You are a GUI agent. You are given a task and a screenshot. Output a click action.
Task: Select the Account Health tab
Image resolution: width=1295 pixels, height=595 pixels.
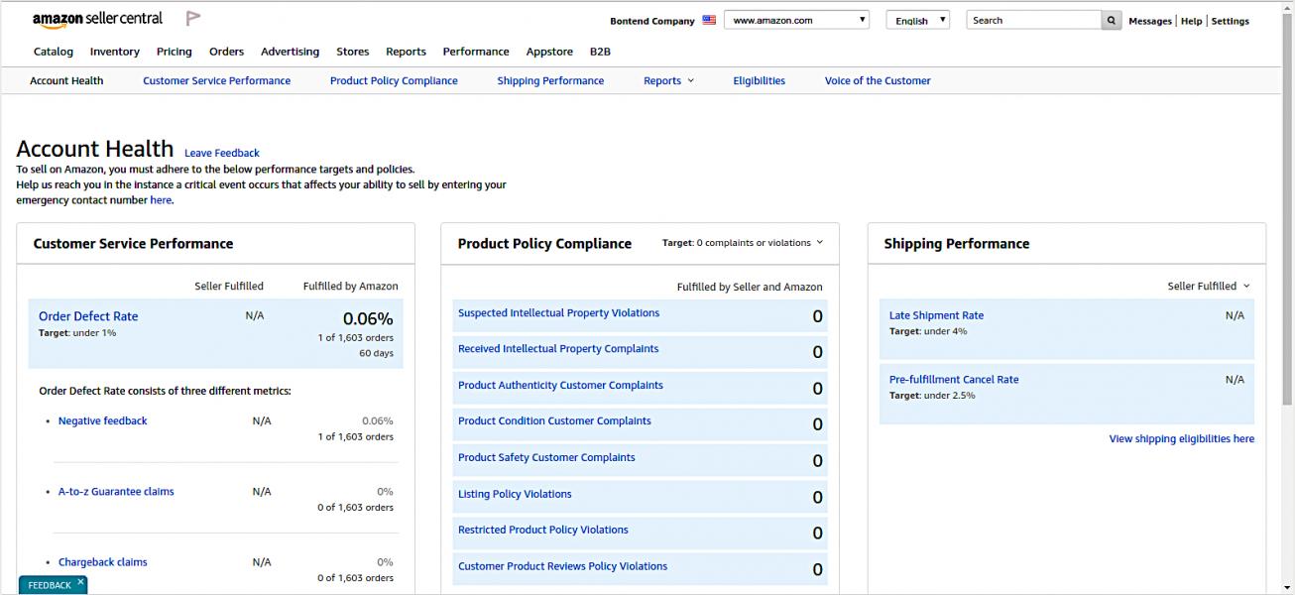[66, 81]
